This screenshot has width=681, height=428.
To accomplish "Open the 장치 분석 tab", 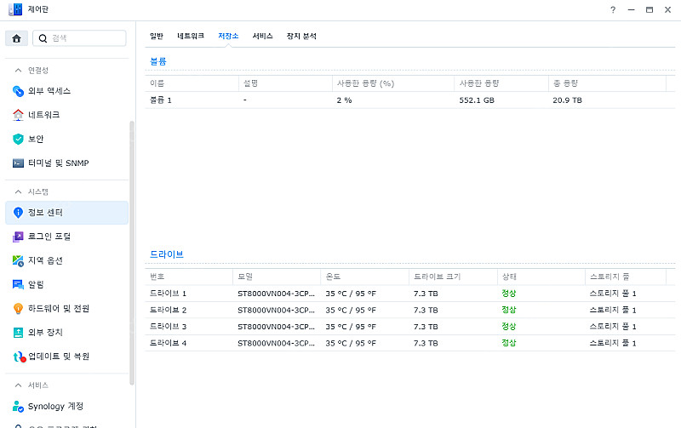I will tap(301, 36).
